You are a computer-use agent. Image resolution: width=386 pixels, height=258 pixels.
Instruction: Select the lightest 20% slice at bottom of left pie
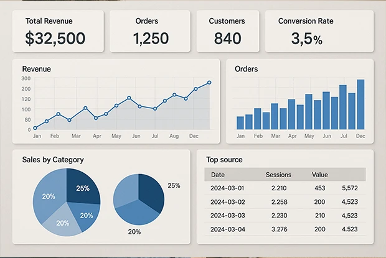coord(64,223)
